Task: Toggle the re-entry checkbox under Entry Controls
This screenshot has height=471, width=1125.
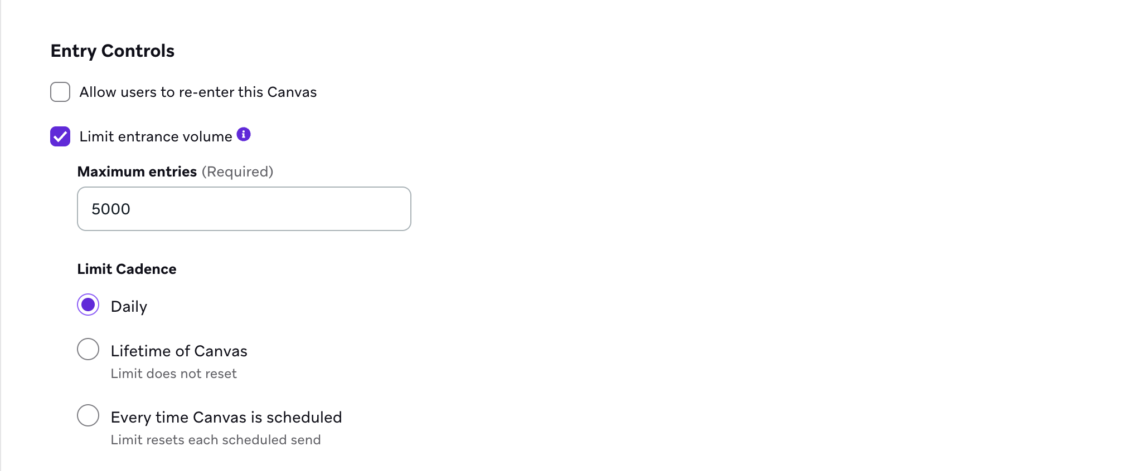Action: [x=60, y=91]
